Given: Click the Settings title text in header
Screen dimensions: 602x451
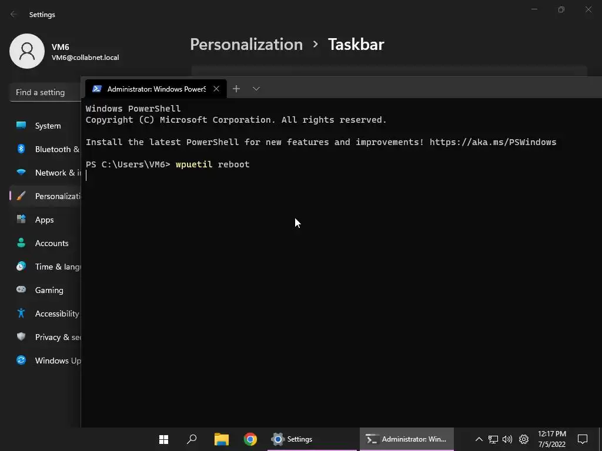Looking at the screenshot, I should [42, 15].
